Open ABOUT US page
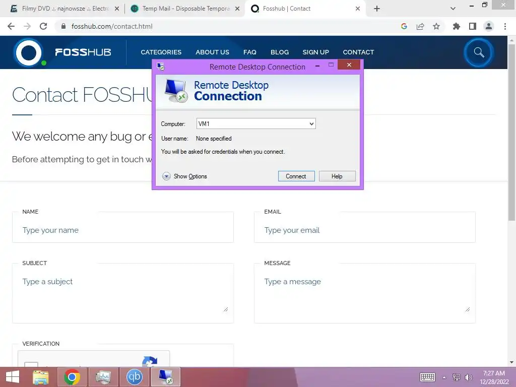This screenshot has width=516, height=387. pos(212,52)
